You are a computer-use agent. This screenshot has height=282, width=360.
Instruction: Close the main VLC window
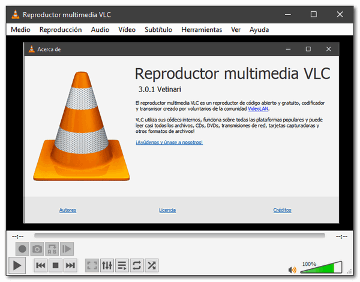coord(340,14)
